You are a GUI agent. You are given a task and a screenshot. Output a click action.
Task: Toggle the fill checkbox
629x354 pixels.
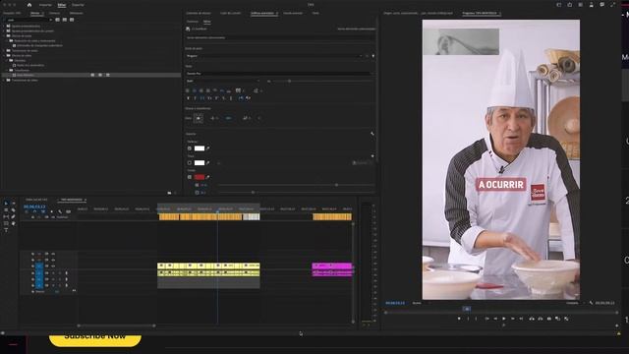pyautogui.click(x=190, y=148)
